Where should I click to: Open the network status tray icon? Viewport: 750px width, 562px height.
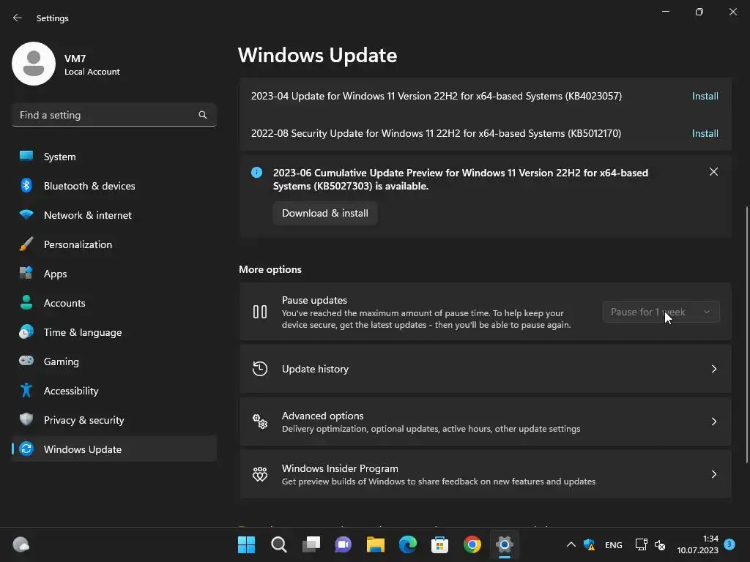pos(641,544)
